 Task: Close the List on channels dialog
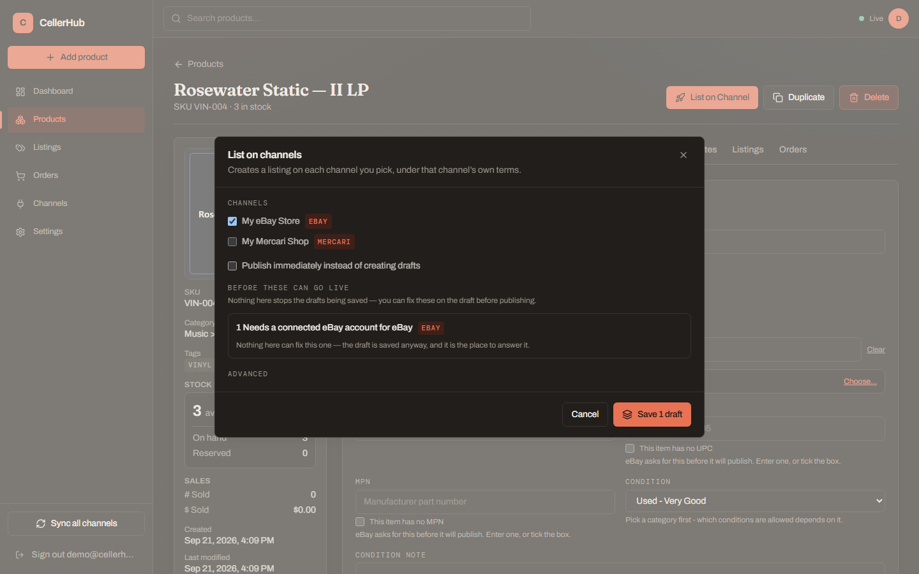(684, 155)
